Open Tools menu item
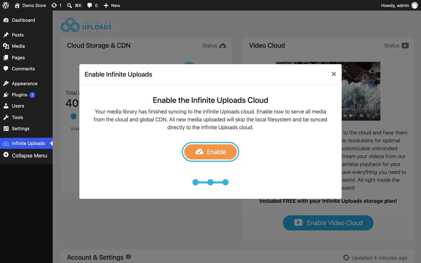This screenshot has height=263, width=421. click(26, 117)
